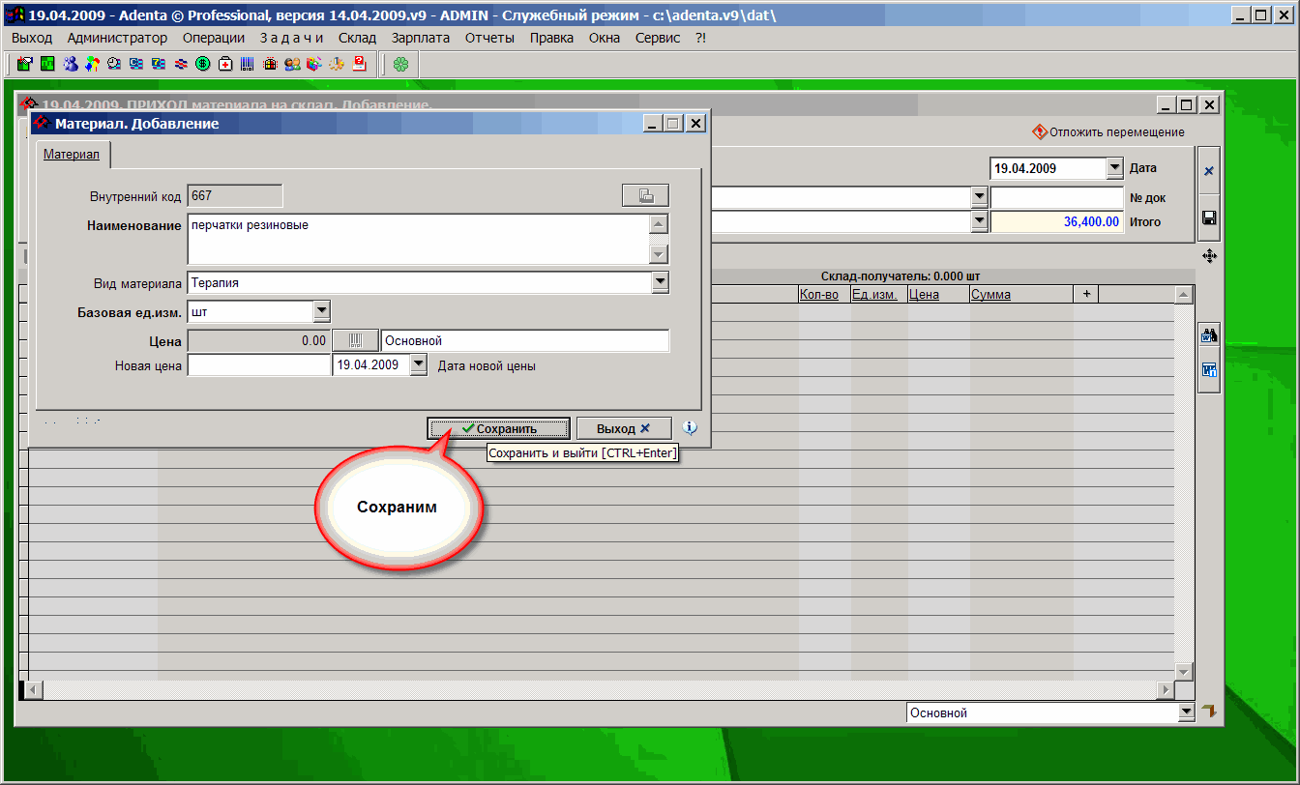
Task: Click the first-aid kit toolbar icon
Action: [225, 65]
